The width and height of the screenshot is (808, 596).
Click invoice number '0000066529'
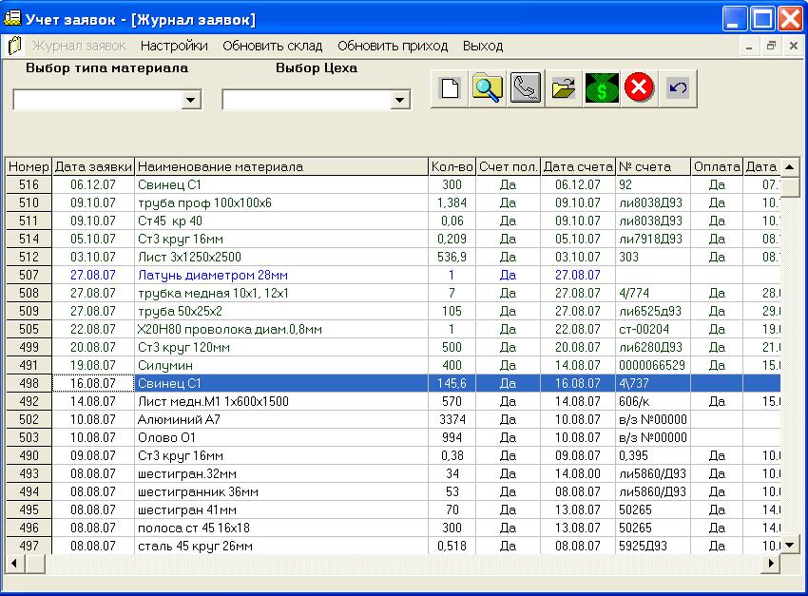(x=653, y=365)
